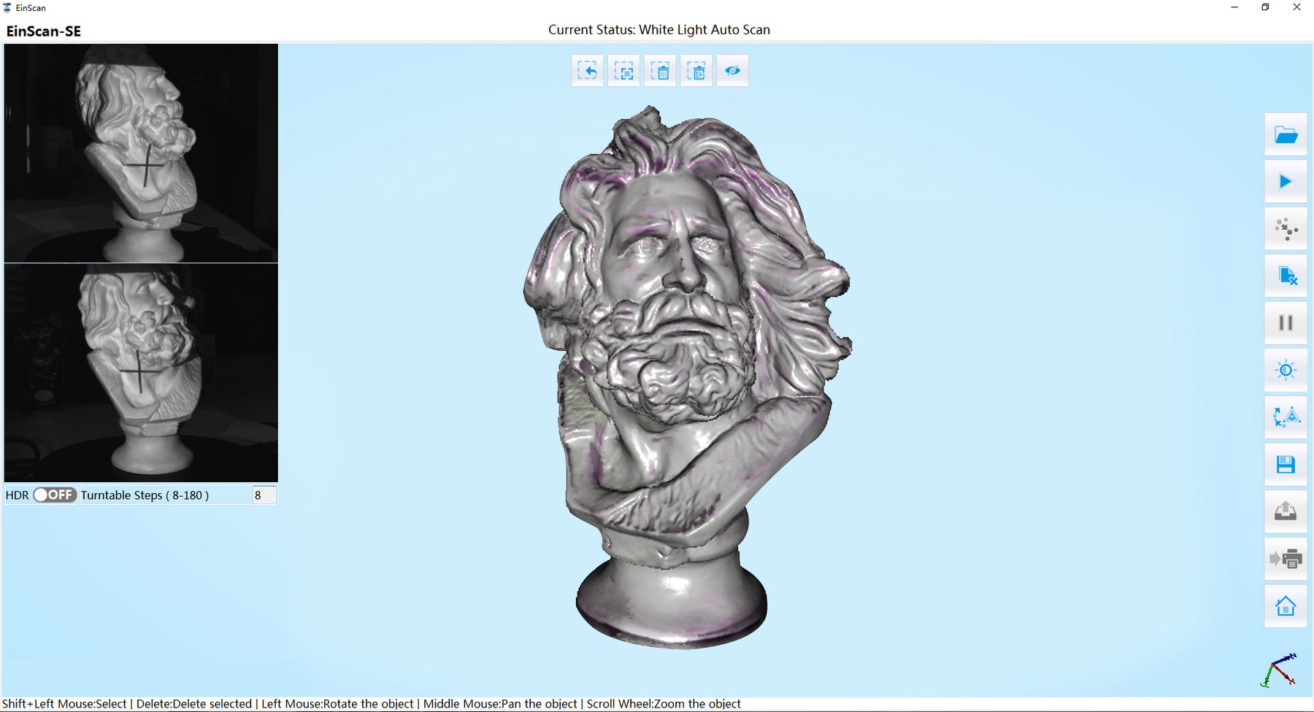Open the brightness adjustment setting
The height and width of the screenshot is (712, 1314).
(1286, 371)
